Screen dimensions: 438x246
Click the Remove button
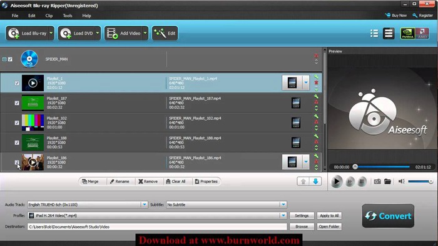click(148, 181)
